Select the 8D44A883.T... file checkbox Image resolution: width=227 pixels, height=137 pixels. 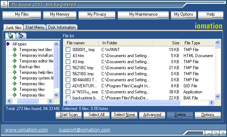68,80
